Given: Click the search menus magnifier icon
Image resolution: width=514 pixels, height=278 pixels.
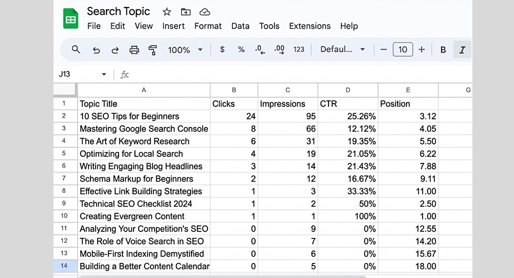Looking at the screenshot, I should tap(75, 49).
